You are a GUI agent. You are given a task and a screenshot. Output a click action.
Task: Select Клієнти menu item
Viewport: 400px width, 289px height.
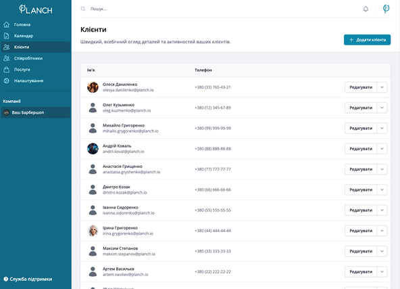coord(35,47)
